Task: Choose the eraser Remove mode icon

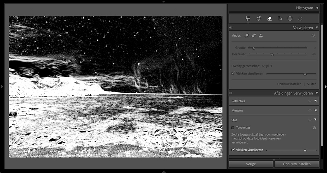Action: pos(247,35)
